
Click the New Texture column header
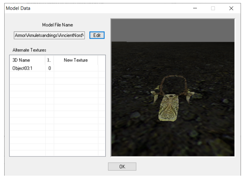click(x=76, y=60)
